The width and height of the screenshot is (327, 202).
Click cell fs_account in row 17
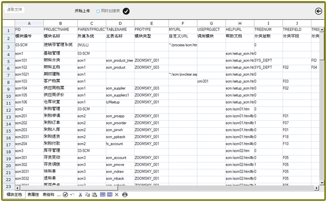click(x=120, y=144)
